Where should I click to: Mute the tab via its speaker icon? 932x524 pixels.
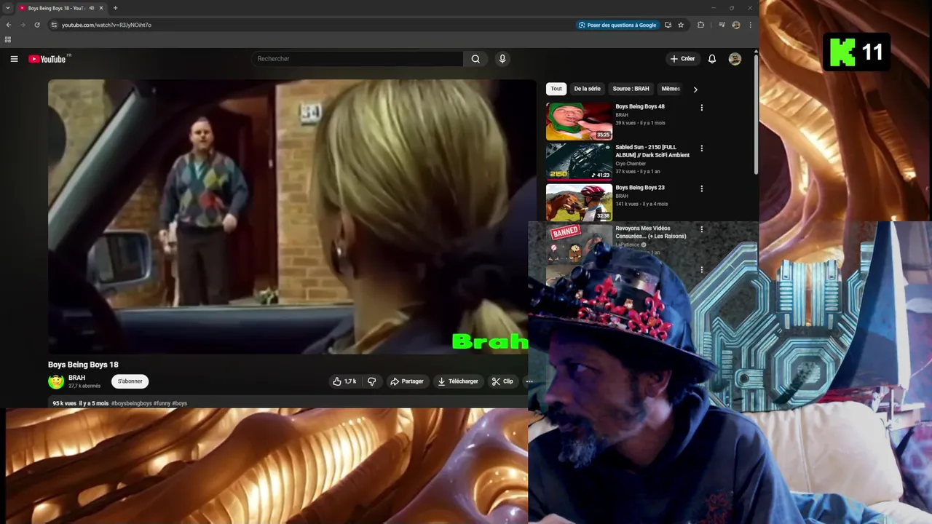[91, 8]
